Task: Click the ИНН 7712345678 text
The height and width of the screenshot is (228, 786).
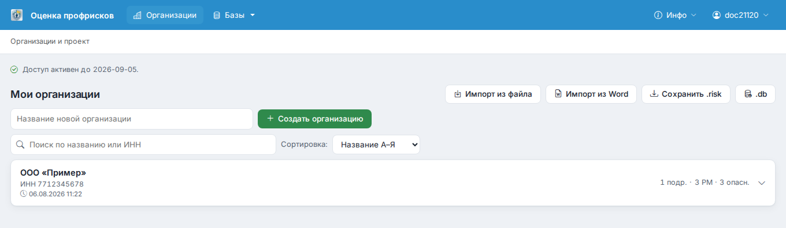Action: pyautogui.click(x=52, y=184)
